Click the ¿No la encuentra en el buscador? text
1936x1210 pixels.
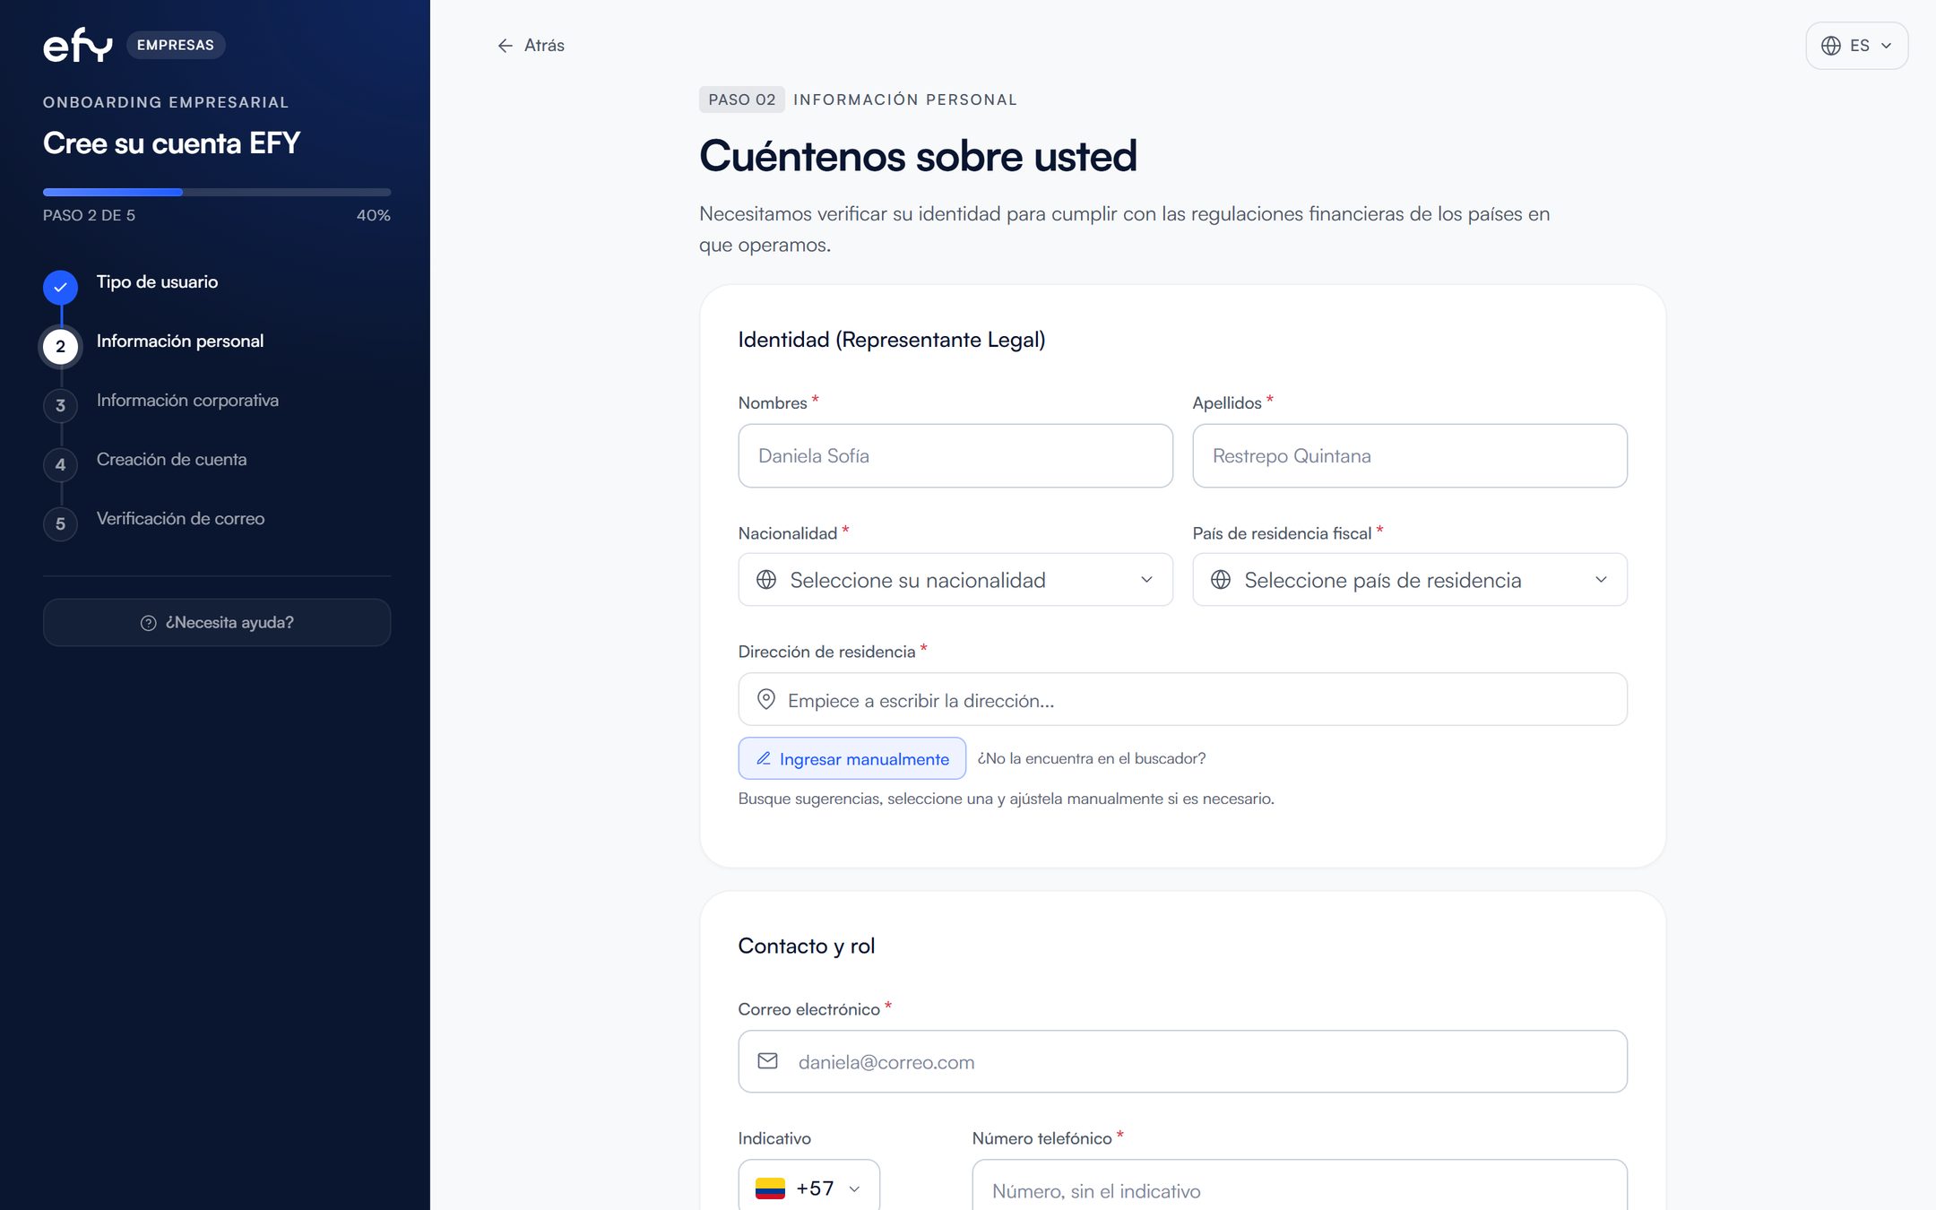click(1092, 758)
